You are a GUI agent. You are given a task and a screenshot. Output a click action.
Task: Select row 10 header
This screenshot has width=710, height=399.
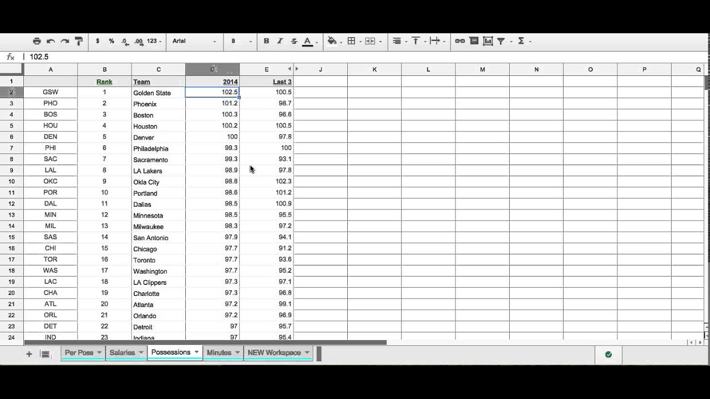click(x=12, y=181)
